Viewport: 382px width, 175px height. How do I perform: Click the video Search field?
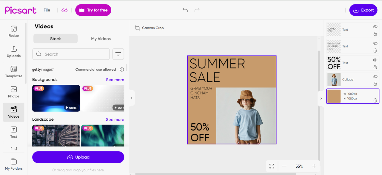71,54
